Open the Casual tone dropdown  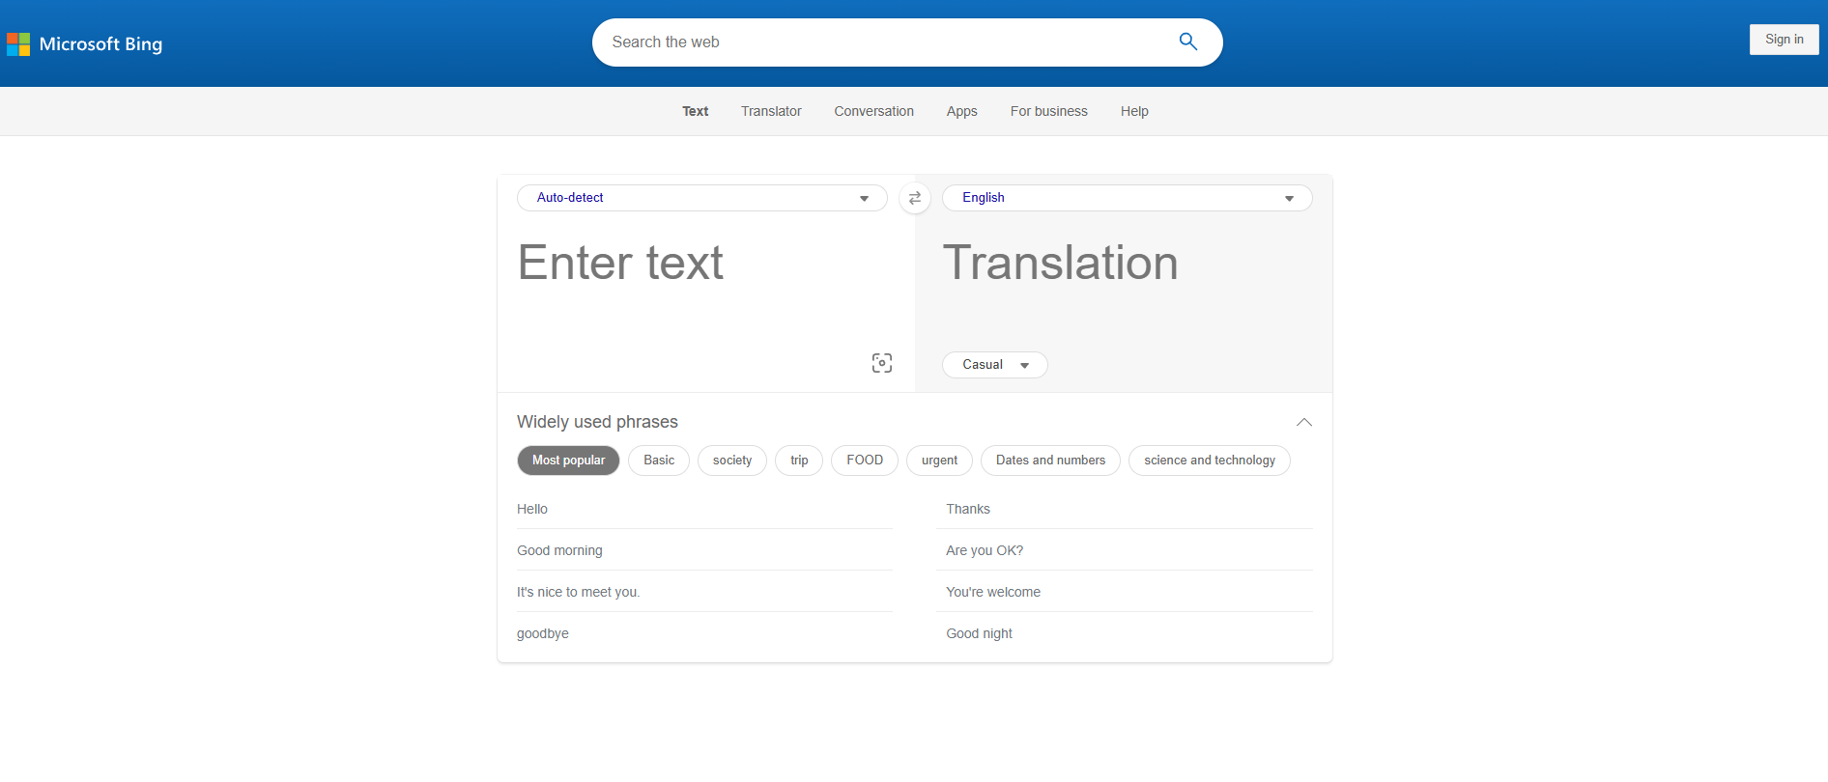tap(995, 365)
